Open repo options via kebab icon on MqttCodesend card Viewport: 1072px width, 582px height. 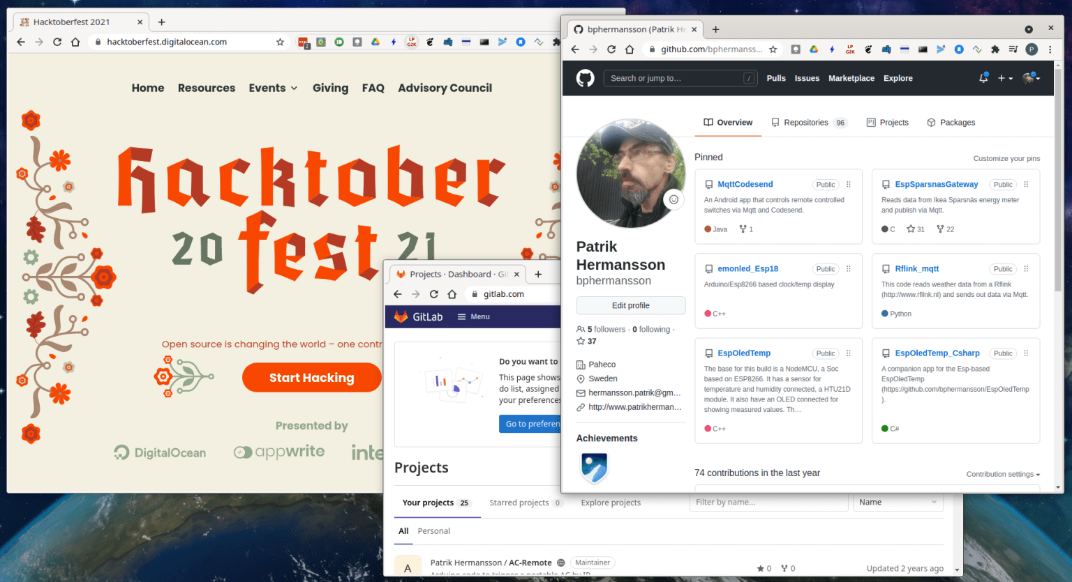coord(849,183)
